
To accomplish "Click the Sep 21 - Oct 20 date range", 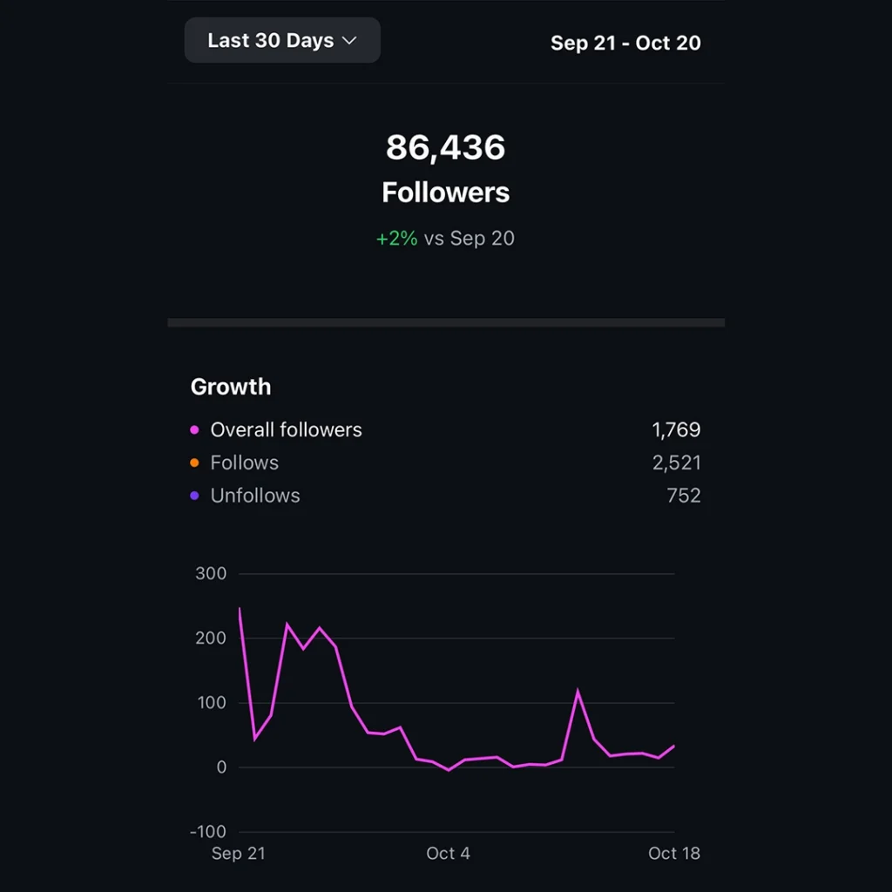I will [x=625, y=44].
